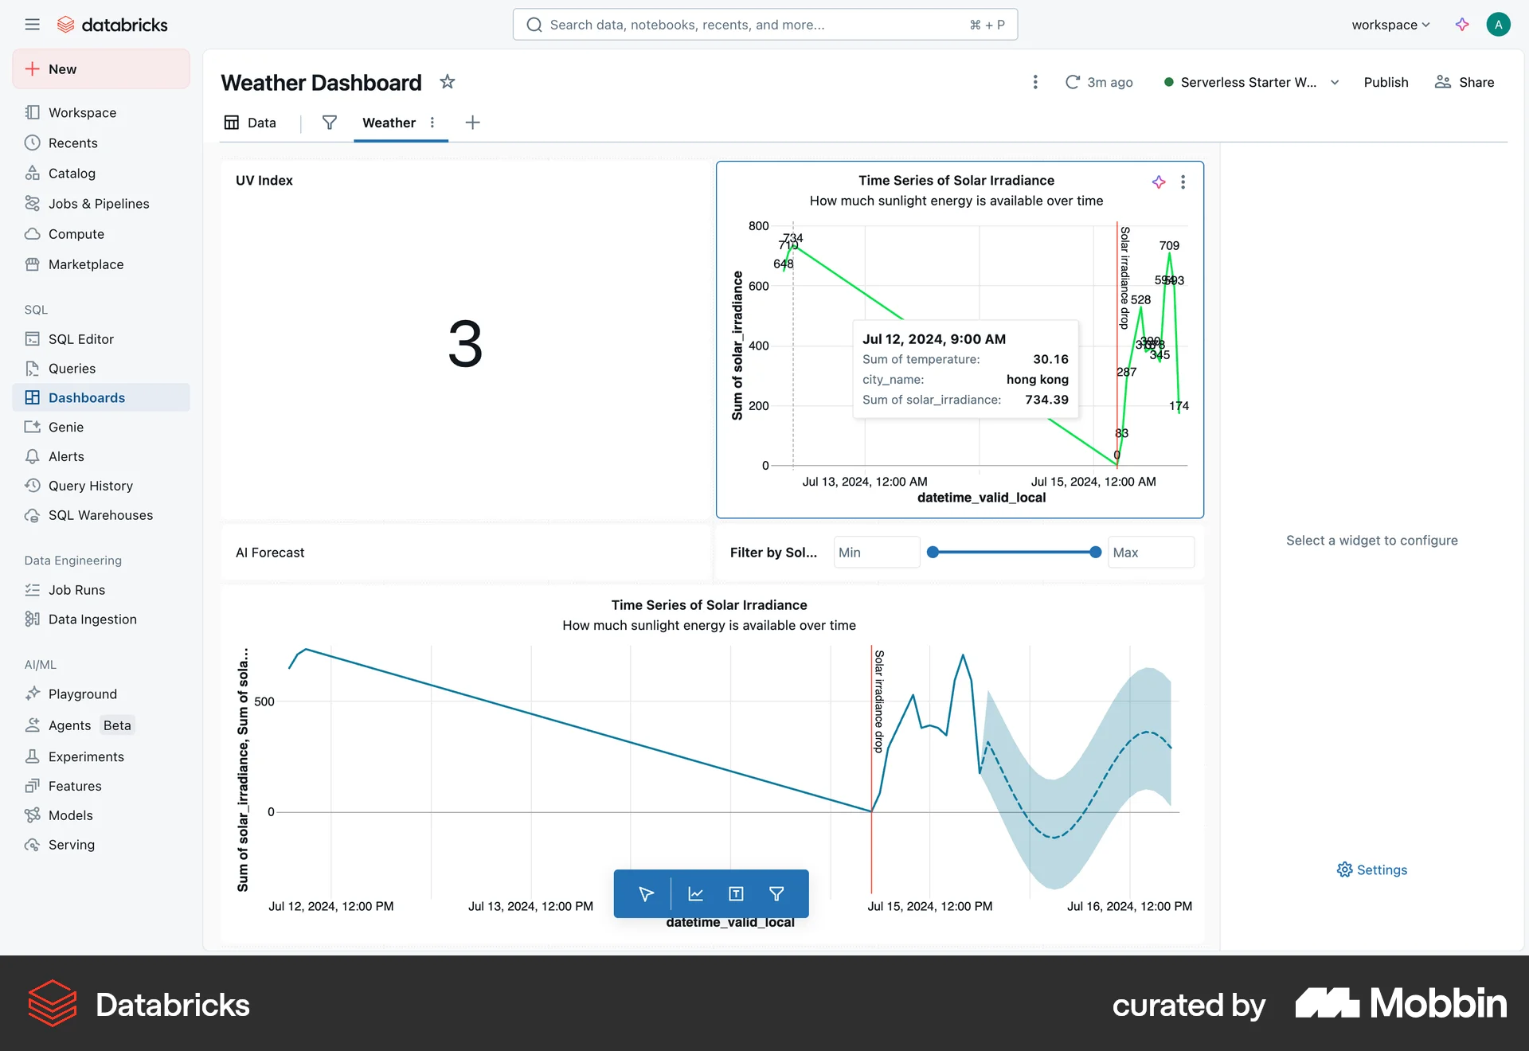Collapse the sidebar using the hamburger menu

[x=33, y=24]
